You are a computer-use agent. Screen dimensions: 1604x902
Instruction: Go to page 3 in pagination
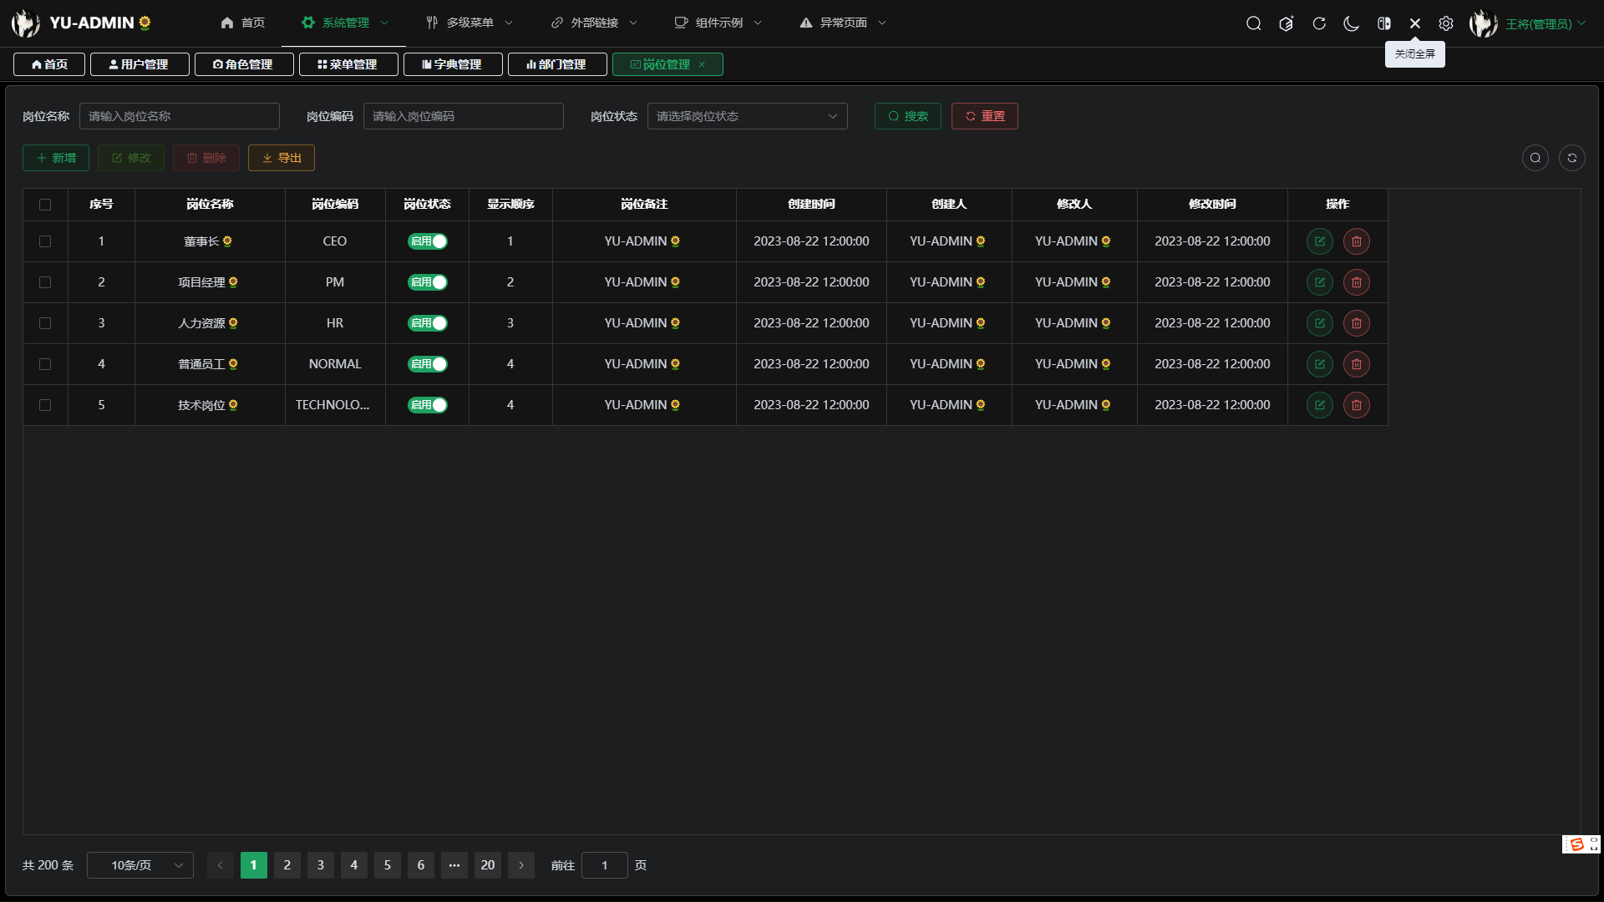click(x=320, y=865)
